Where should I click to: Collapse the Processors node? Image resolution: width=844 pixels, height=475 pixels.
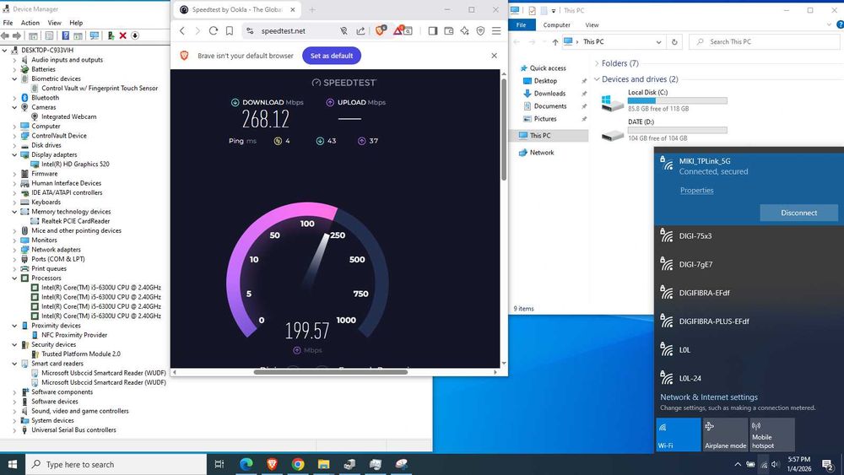[x=14, y=278]
